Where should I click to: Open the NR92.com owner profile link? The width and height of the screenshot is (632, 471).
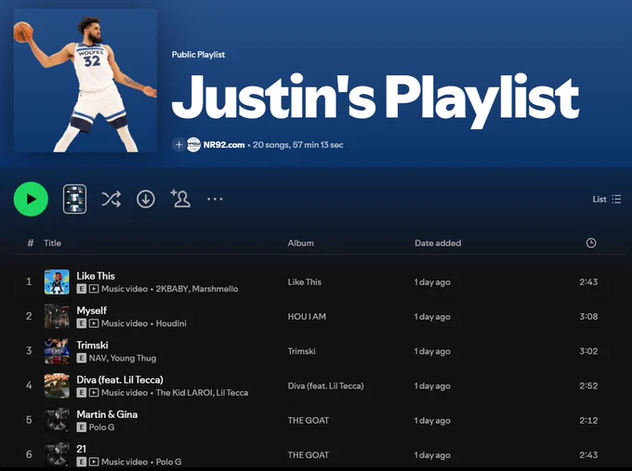[224, 145]
